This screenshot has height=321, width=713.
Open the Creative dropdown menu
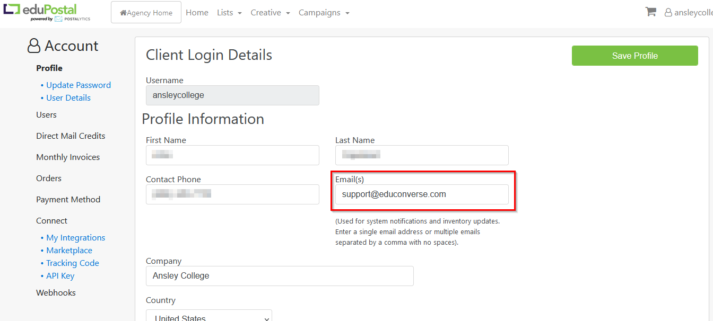pos(270,13)
